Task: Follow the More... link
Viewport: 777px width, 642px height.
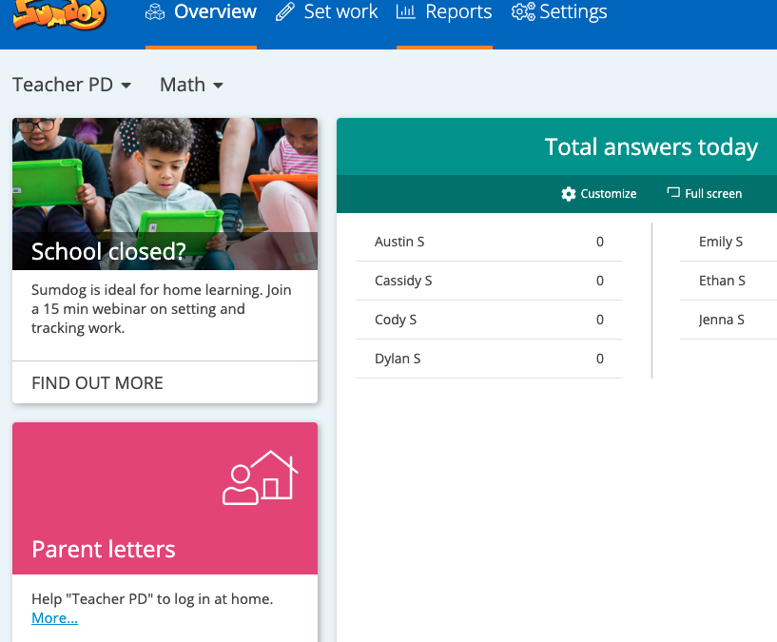Action: [x=54, y=618]
